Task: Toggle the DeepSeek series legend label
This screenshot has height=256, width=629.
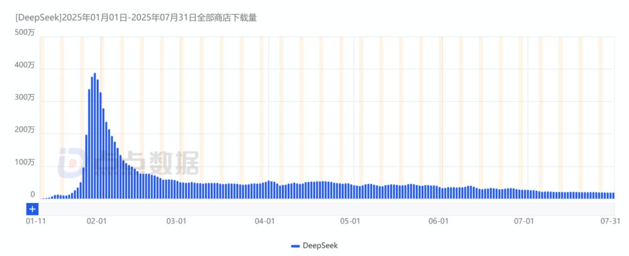Action: click(320, 246)
